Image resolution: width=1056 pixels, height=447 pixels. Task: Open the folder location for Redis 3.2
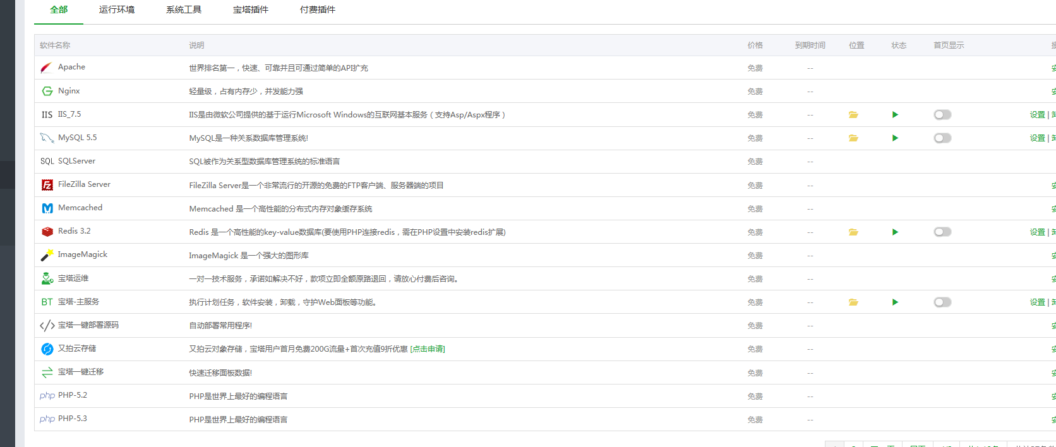pyautogui.click(x=853, y=232)
